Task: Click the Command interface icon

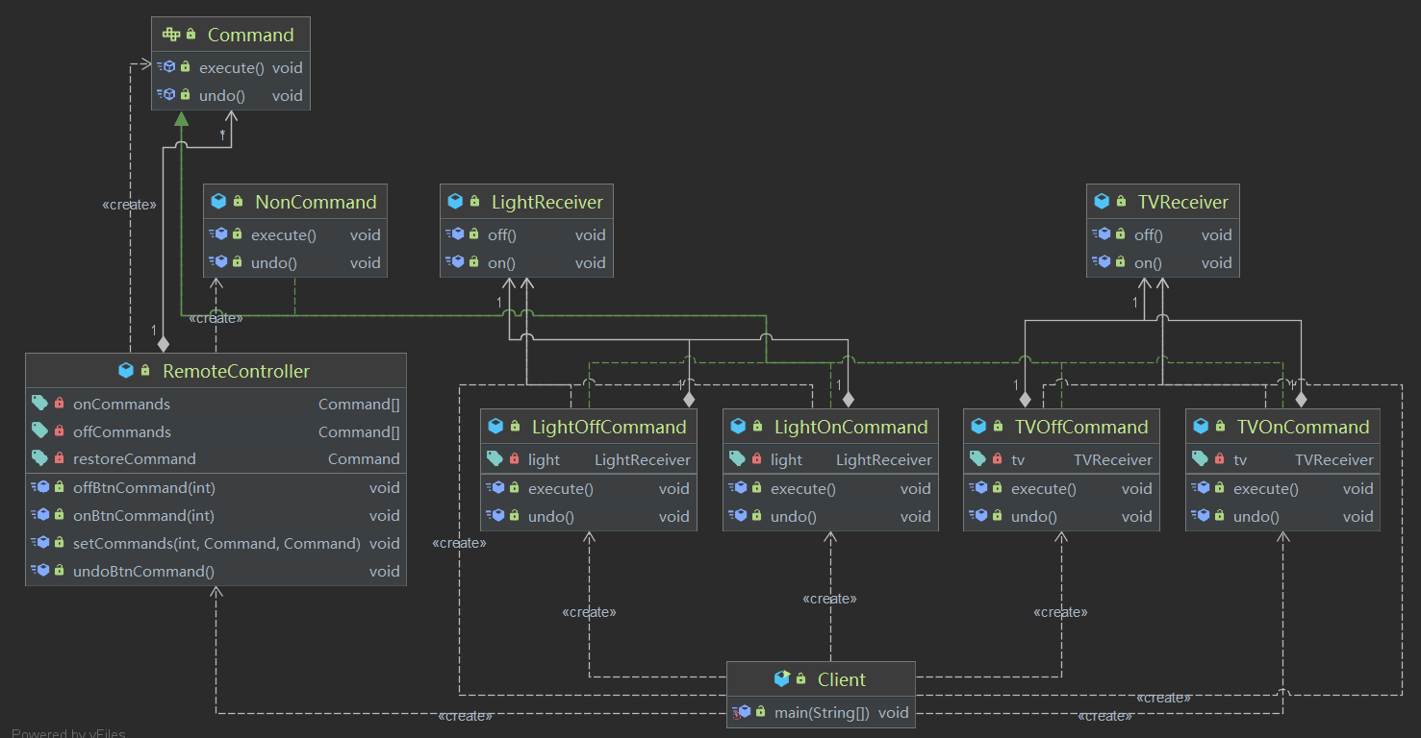Action: tap(171, 35)
